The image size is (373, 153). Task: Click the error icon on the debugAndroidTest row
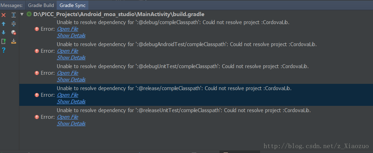pos(37,51)
